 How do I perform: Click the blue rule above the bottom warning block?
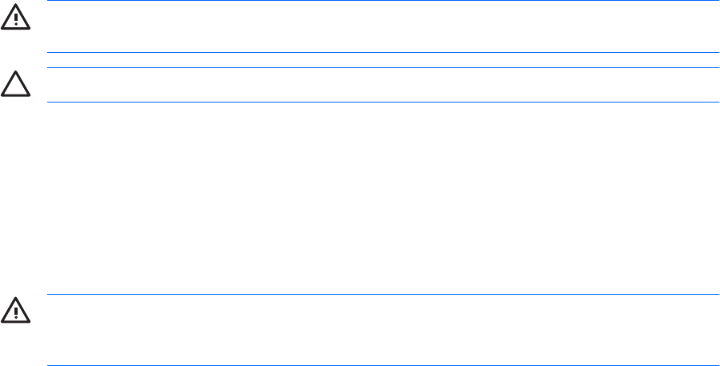[x=383, y=294]
